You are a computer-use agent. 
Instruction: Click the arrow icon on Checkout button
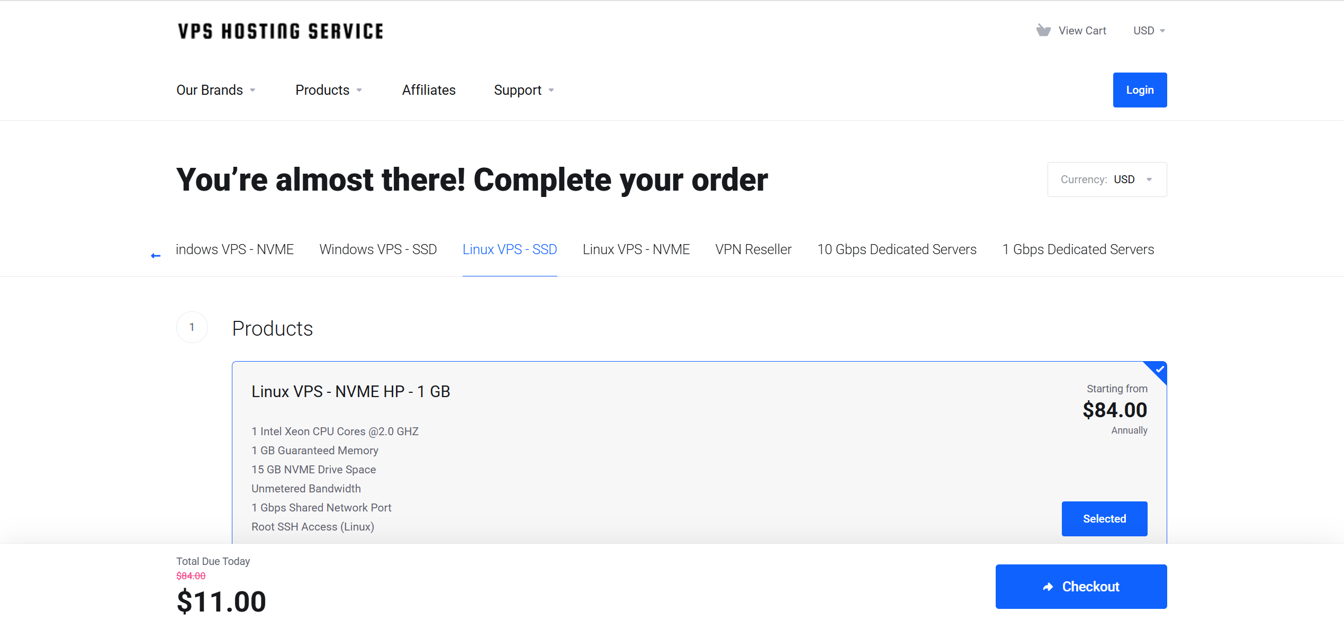1048,587
